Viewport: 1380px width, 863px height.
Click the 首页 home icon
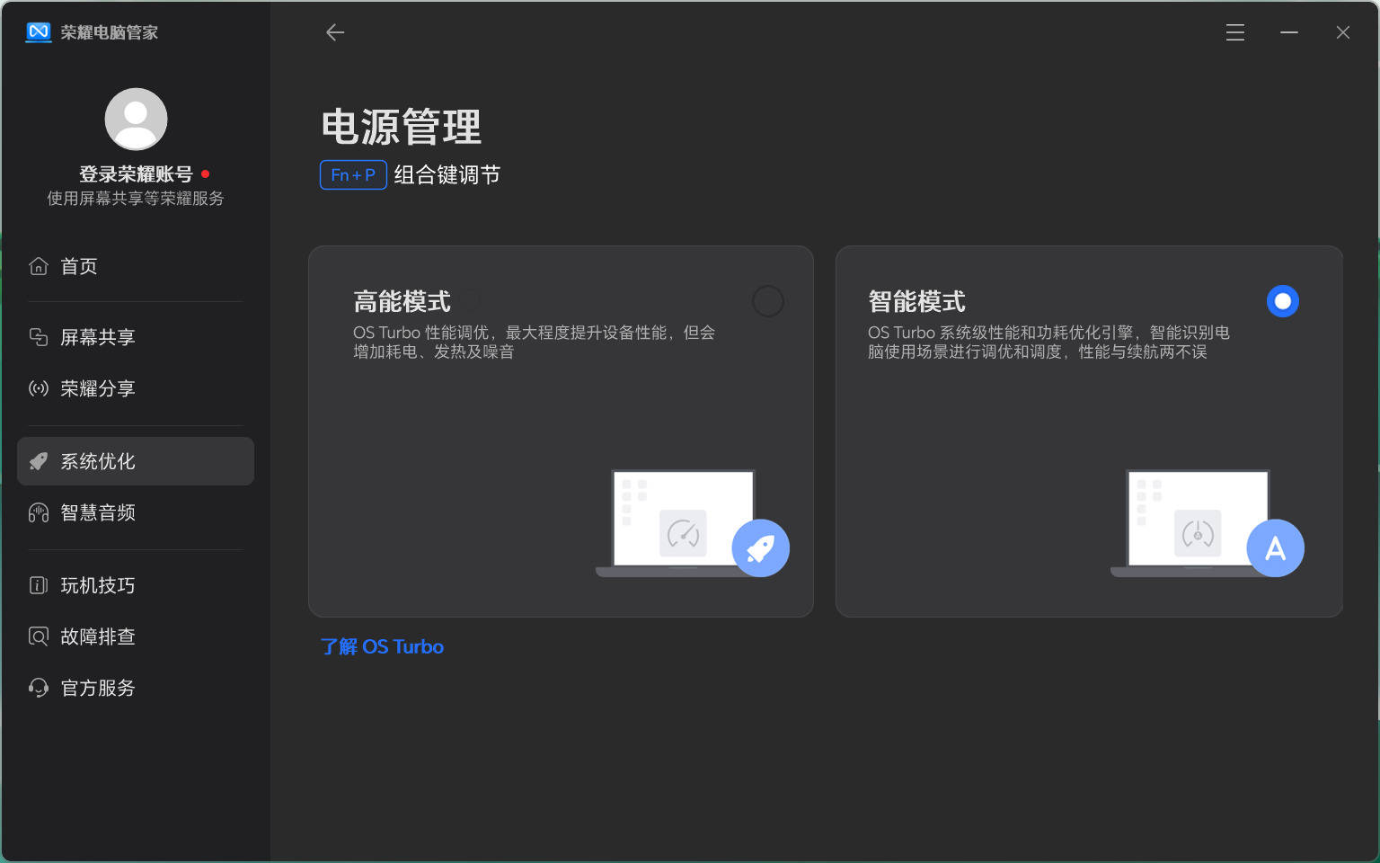39,266
